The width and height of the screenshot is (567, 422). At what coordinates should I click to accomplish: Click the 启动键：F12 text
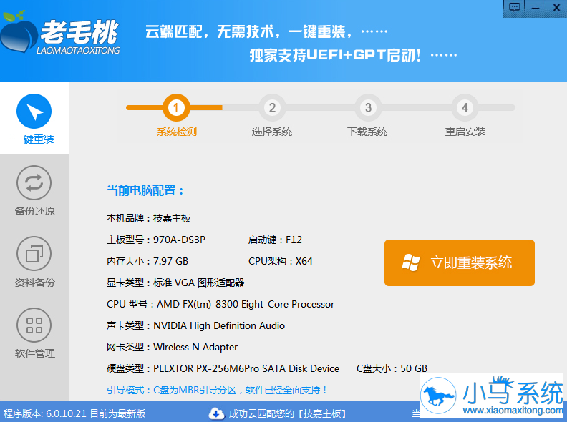[x=275, y=240]
